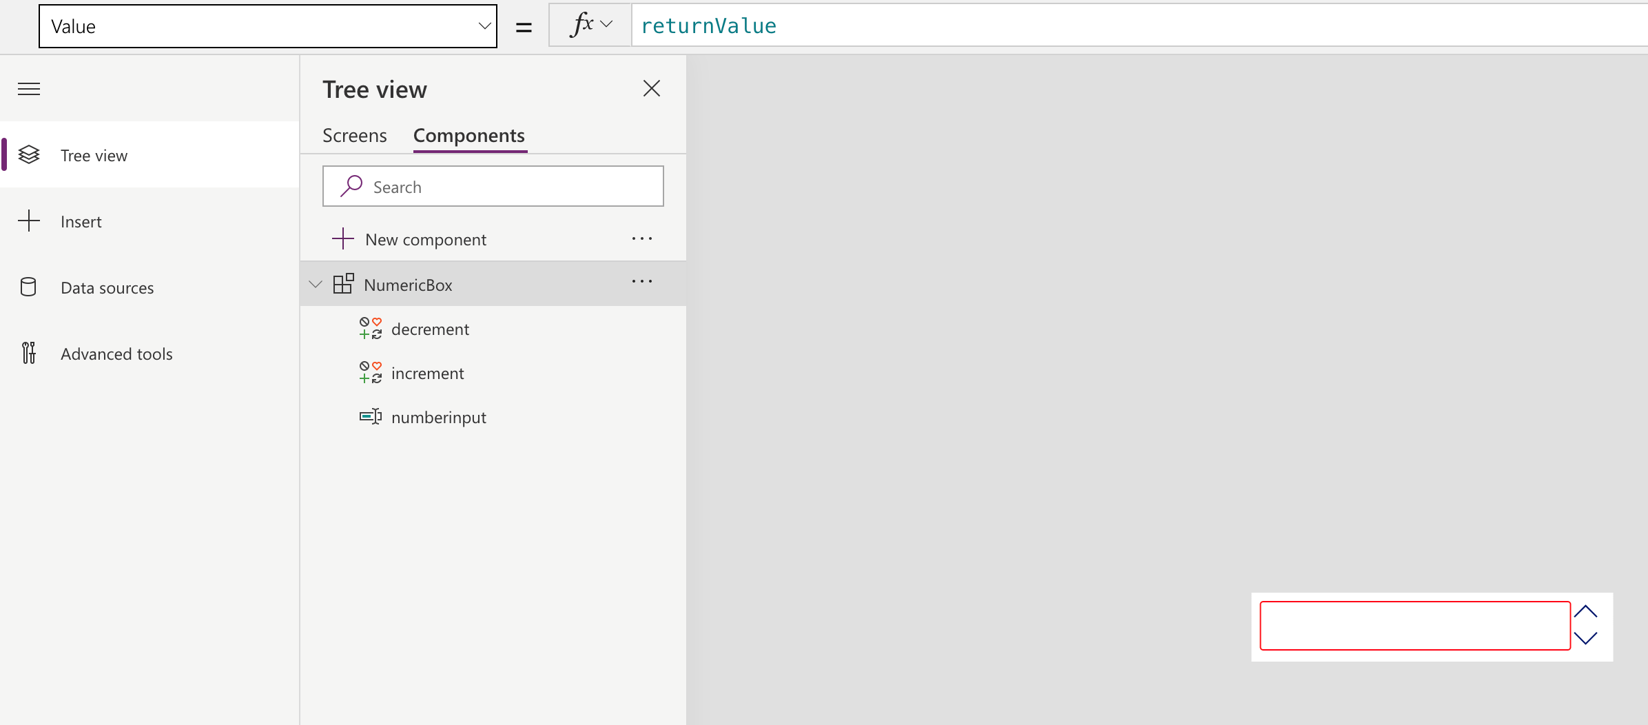Click the increment control icon

(371, 373)
